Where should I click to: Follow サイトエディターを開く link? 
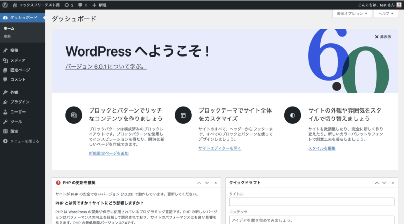coord(220,148)
